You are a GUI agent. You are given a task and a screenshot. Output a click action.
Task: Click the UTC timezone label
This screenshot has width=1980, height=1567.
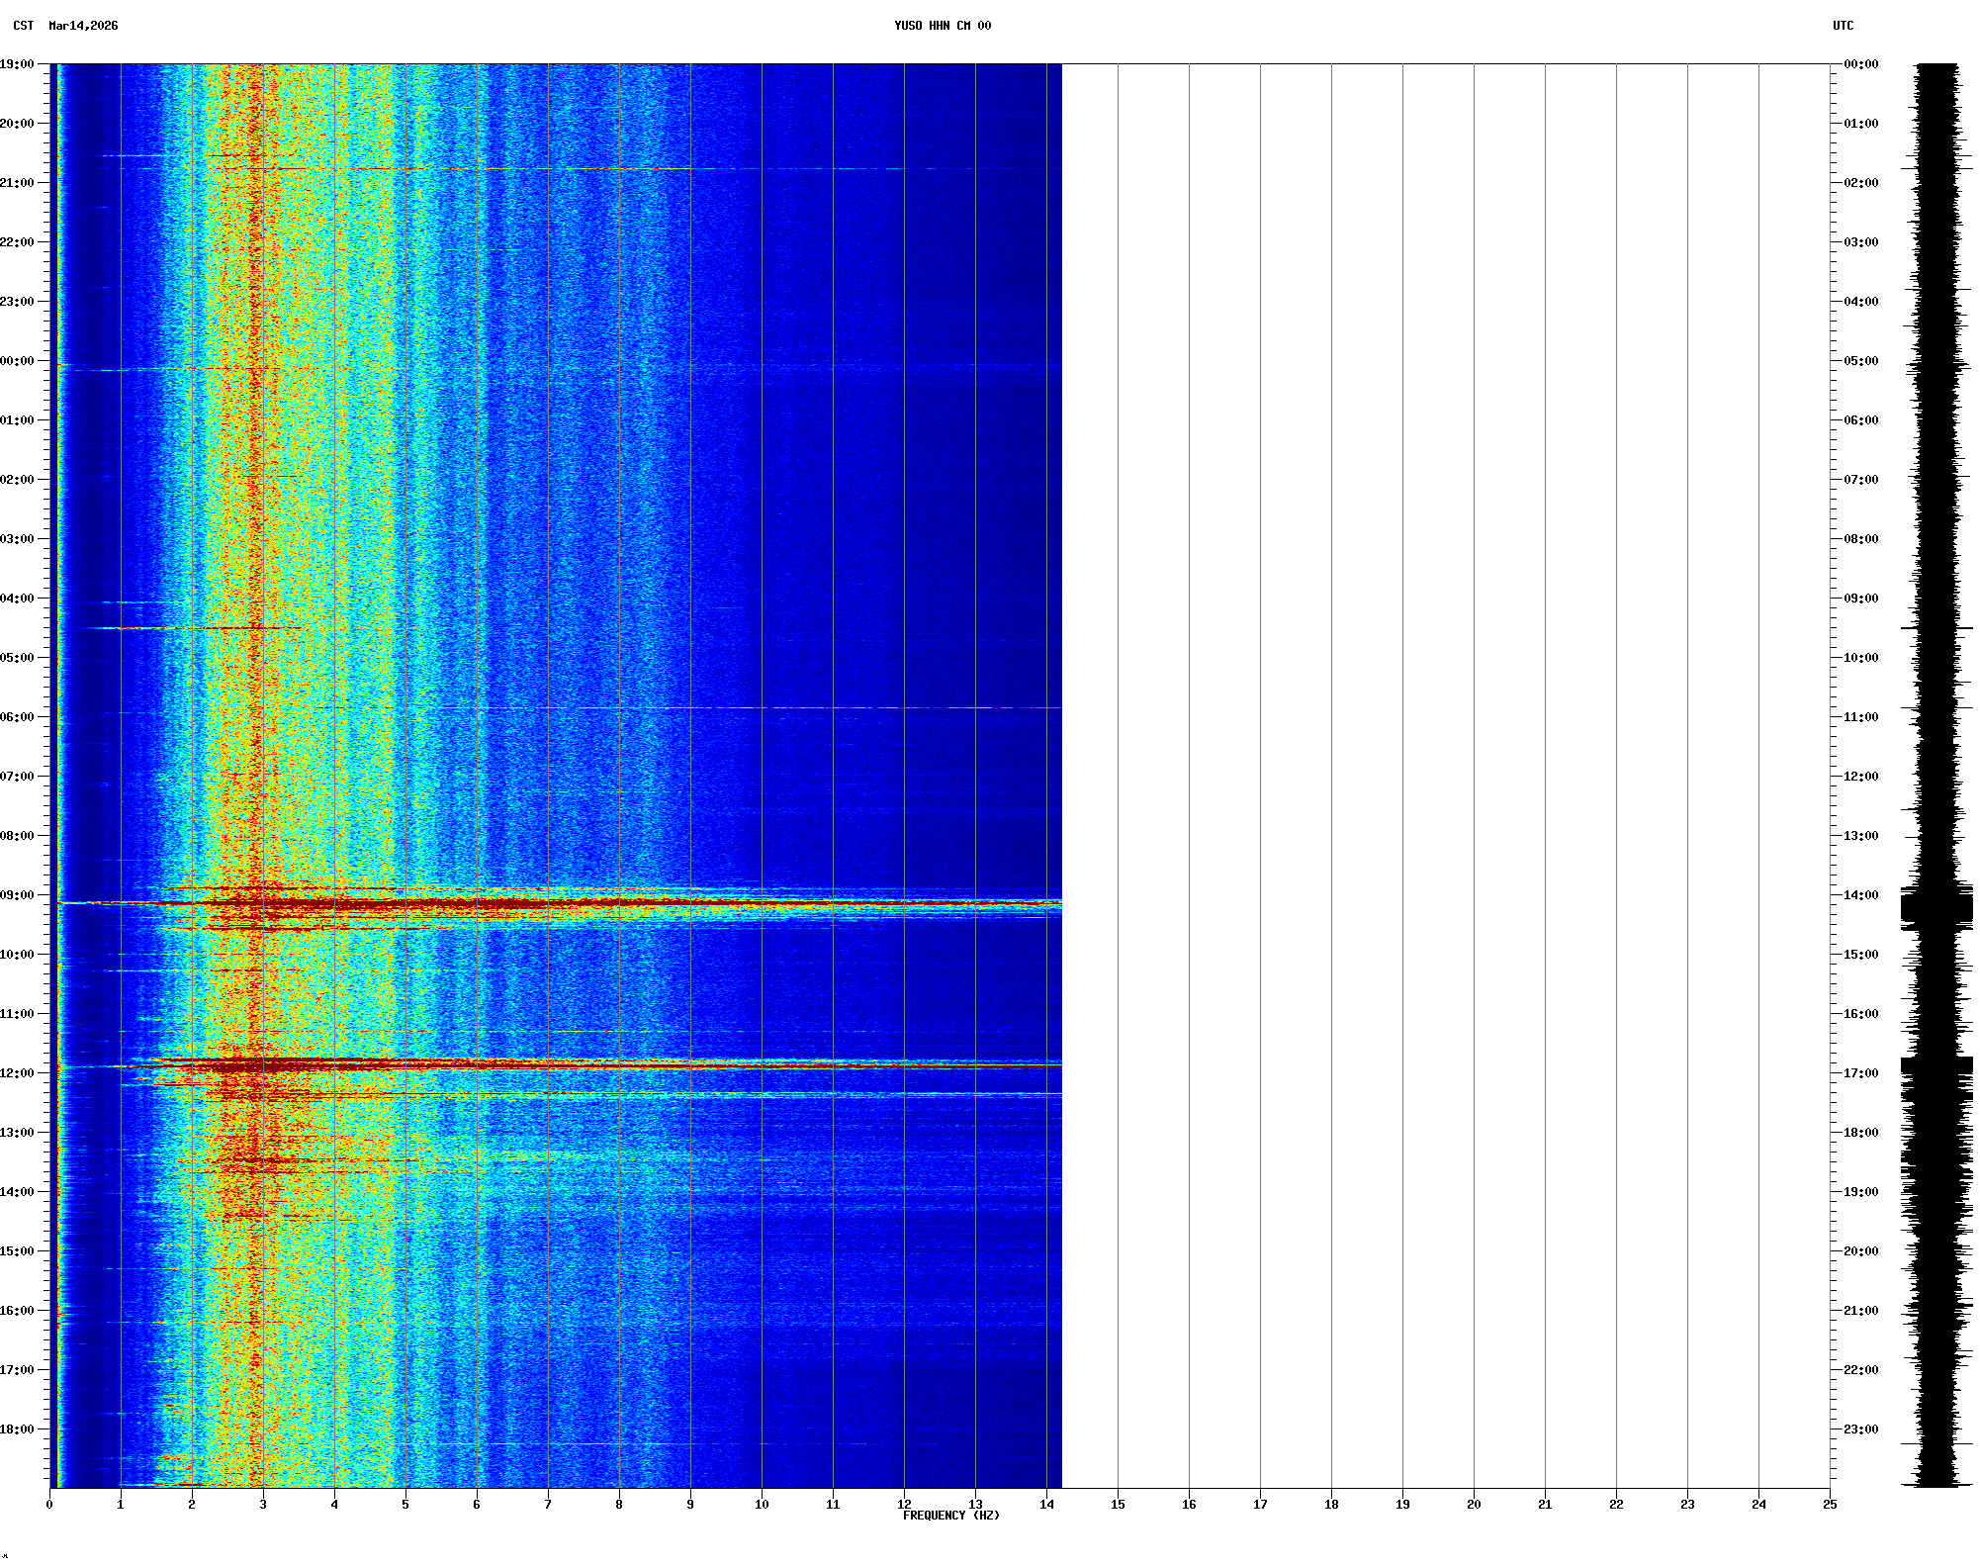pos(1843,26)
